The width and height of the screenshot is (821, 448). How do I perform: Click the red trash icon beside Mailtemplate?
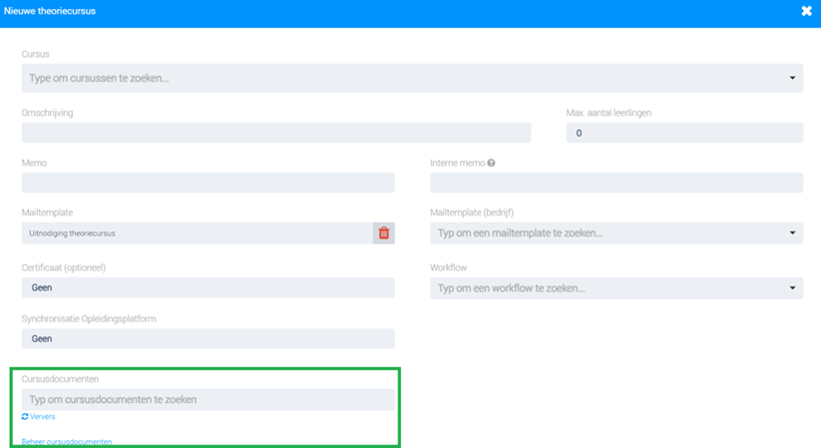pyautogui.click(x=384, y=233)
